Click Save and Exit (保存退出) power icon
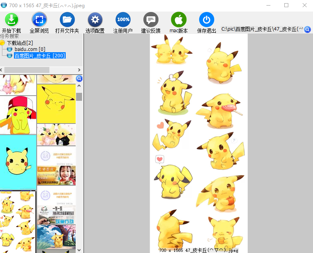313x253 pixels. pyautogui.click(x=207, y=20)
